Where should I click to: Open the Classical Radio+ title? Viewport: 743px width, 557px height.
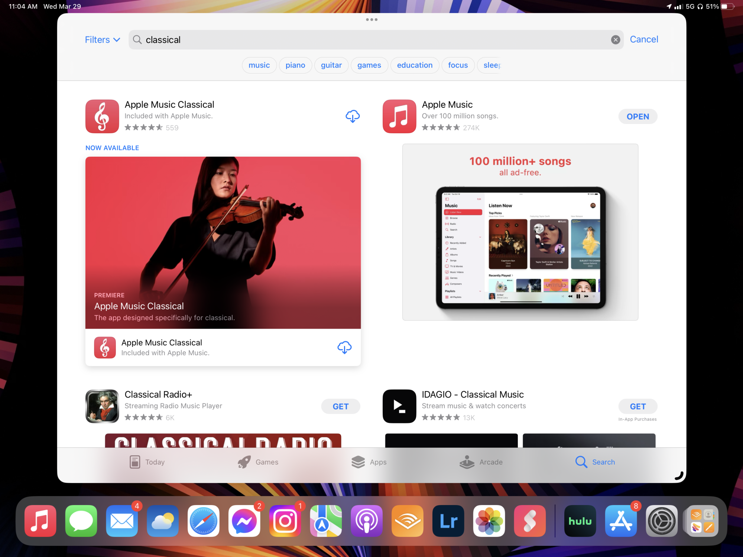pyautogui.click(x=158, y=394)
